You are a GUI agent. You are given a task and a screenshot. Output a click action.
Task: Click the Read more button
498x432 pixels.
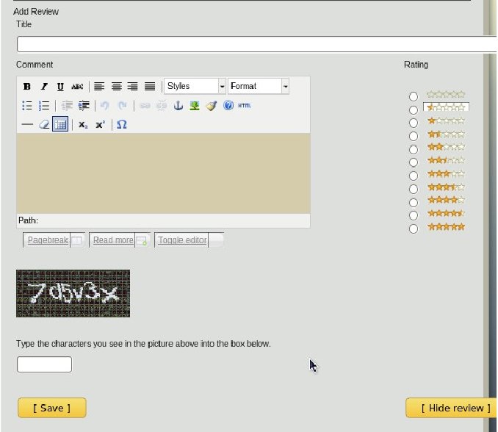120,240
